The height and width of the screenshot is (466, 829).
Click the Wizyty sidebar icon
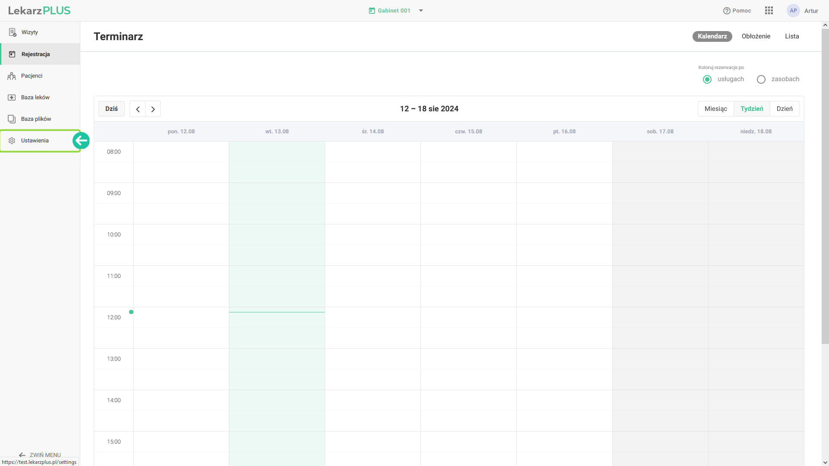(x=13, y=32)
